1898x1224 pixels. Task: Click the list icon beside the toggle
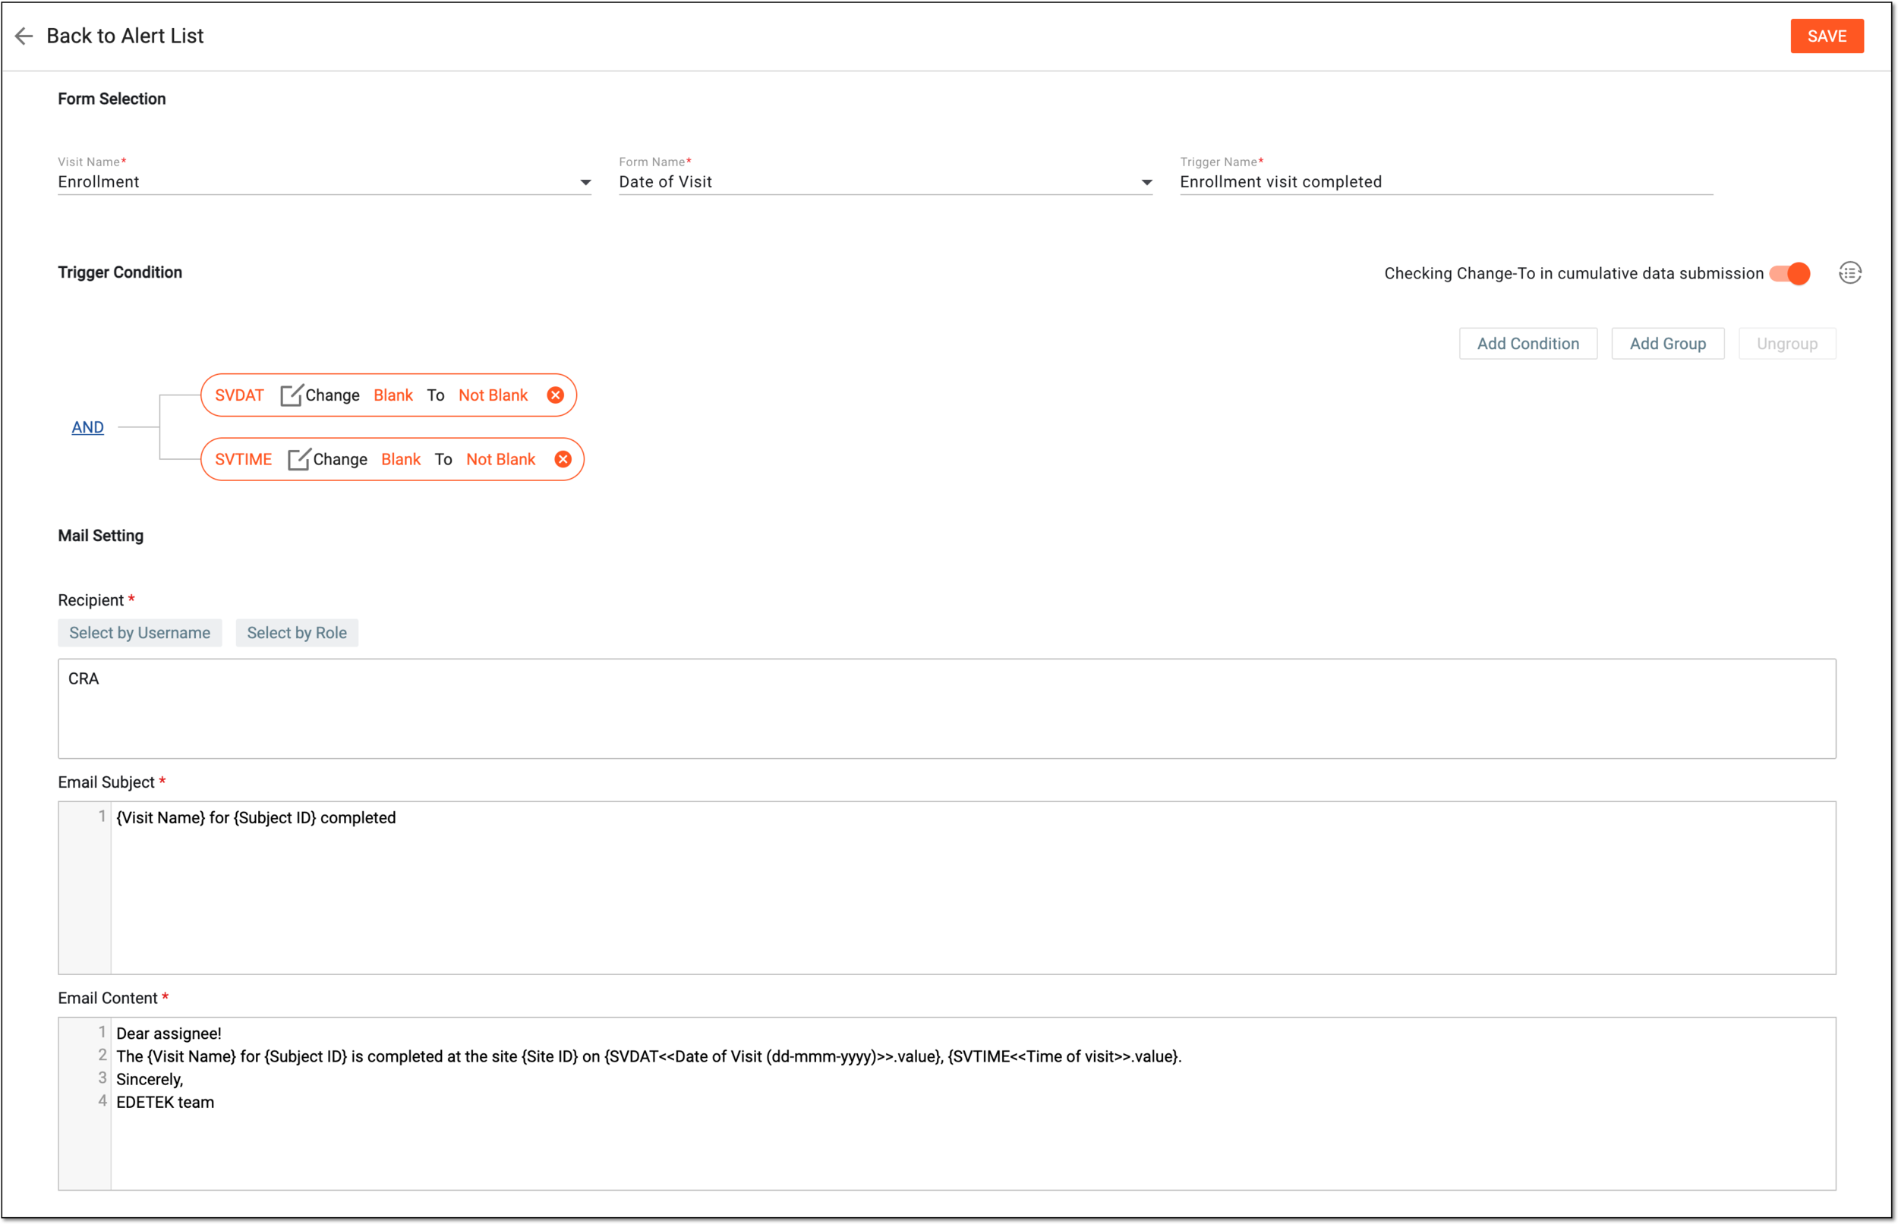point(1849,273)
